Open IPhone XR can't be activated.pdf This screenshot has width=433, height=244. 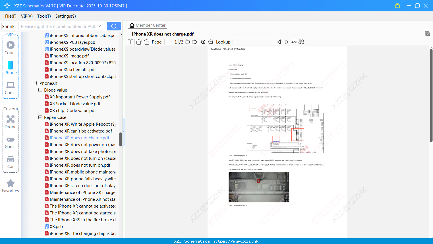click(78, 131)
